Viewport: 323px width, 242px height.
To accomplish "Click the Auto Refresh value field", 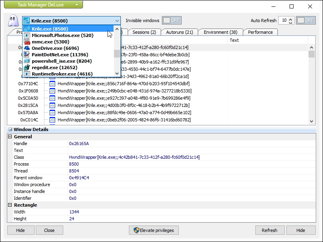I will (284, 21).
